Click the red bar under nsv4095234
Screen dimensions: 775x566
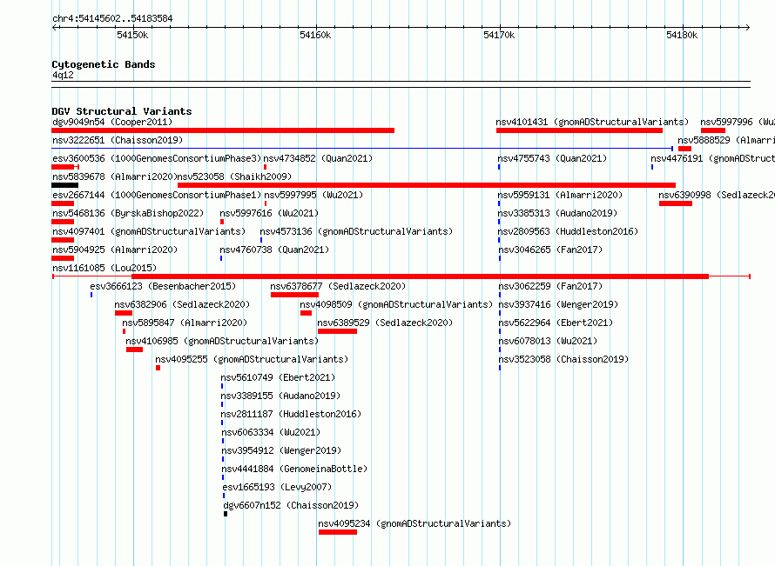click(x=338, y=532)
